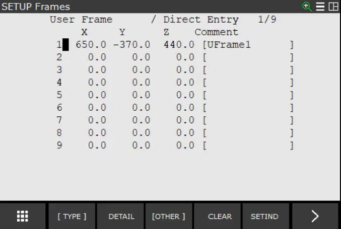Click the next arrow softkey
341x229 pixels.
click(315, 216)
